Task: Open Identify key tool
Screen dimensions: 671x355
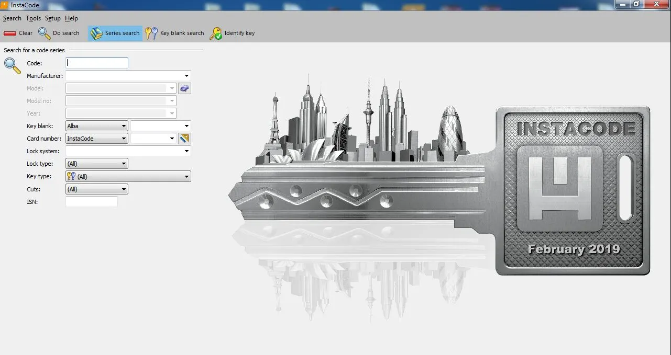Action: click(x=233, y=33)
